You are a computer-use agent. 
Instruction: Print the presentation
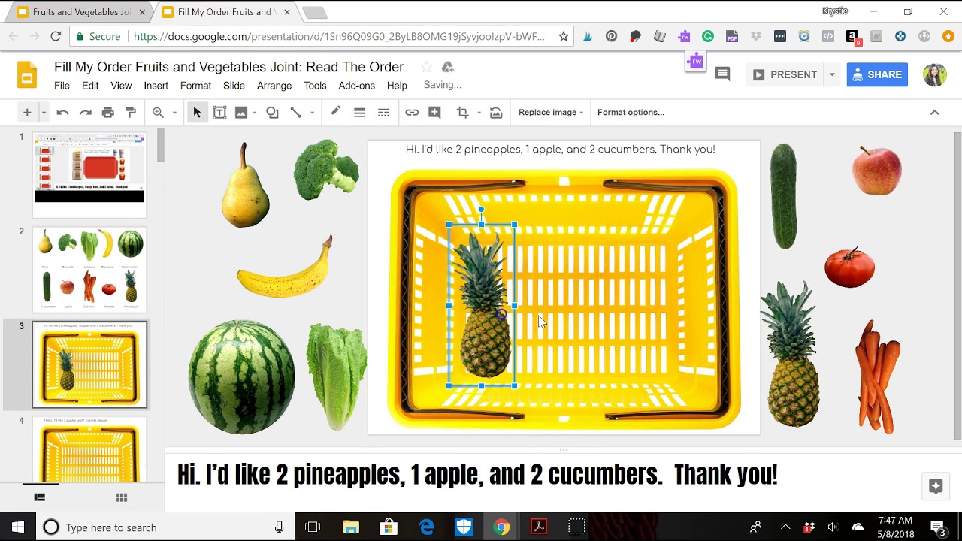108,113
